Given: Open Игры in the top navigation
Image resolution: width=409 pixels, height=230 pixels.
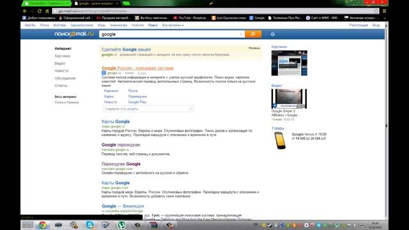Looking at the screenshot, I should coord(102,26).
